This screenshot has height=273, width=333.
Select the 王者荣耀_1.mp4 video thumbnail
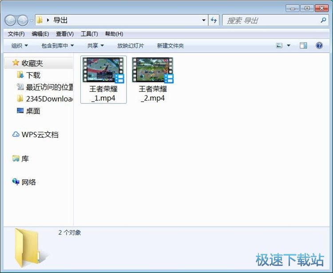[103, 70]
